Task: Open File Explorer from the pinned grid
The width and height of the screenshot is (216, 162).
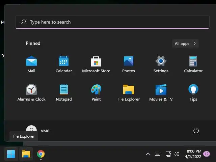Action: tap(129, 92)
